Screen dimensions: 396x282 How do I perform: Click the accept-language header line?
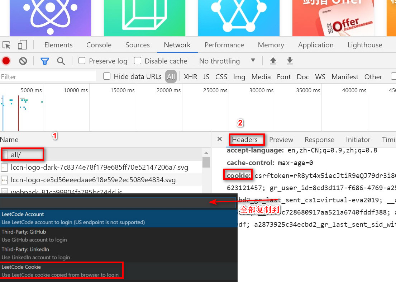(x=302, y=150)
